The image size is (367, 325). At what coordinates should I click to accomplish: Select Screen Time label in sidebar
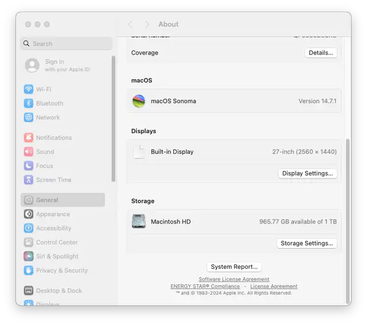pyautogui.click(x=53, y=180)
